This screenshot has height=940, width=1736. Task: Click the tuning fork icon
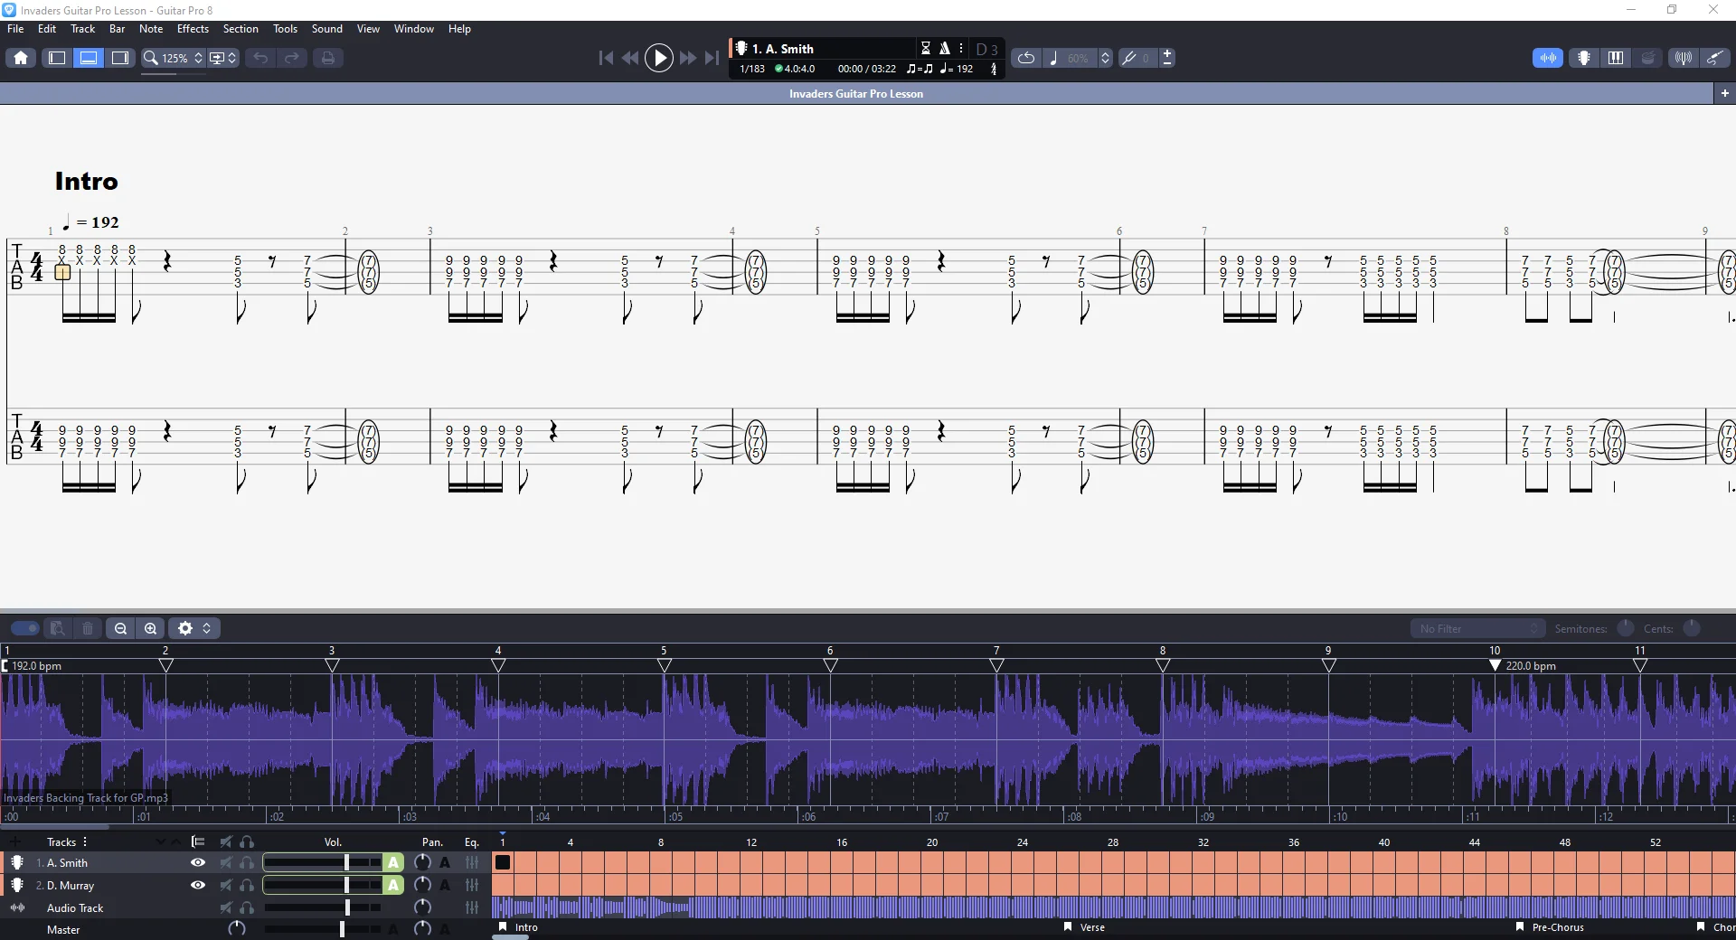coord(1129,58)
